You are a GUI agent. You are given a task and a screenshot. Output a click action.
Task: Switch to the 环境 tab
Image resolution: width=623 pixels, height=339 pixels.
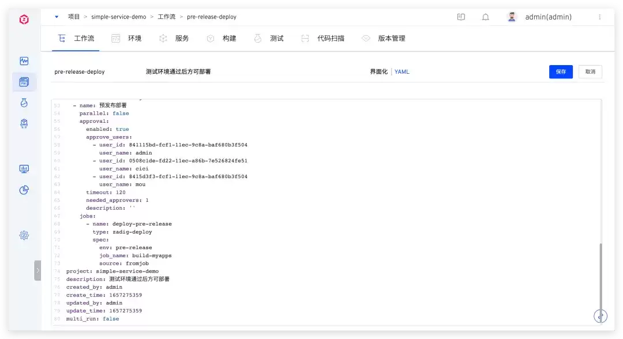click(126, 39)
